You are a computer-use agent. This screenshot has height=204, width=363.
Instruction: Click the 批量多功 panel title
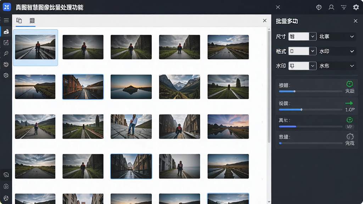pyautogui.click(x=287, y=21)
